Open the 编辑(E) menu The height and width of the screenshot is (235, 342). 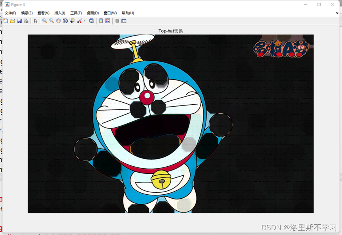pyautogui.click(x=27, y=13)
